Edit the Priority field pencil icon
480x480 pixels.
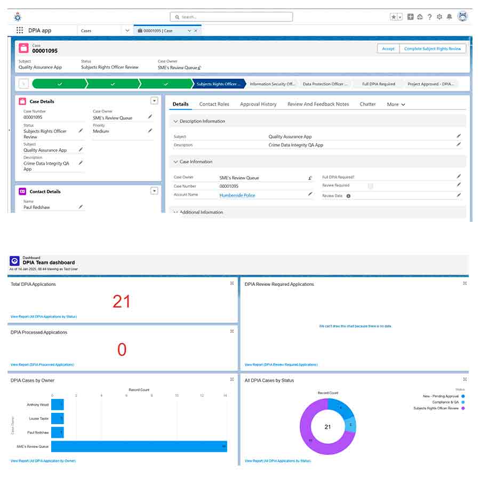pyautogui.click(x=150, y=131)
